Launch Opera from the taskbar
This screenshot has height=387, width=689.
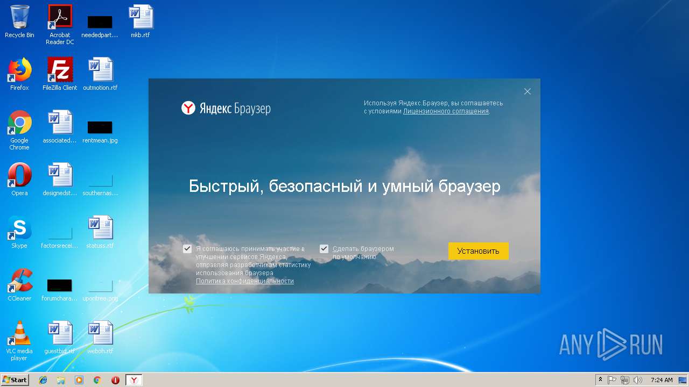[115, 380]
